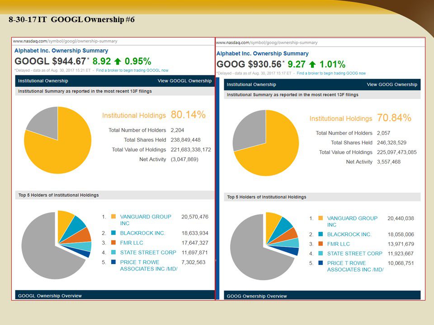The image size is (434, 325).
Task: Click State Street shares 11,697,871
Action: coord(194,252)
